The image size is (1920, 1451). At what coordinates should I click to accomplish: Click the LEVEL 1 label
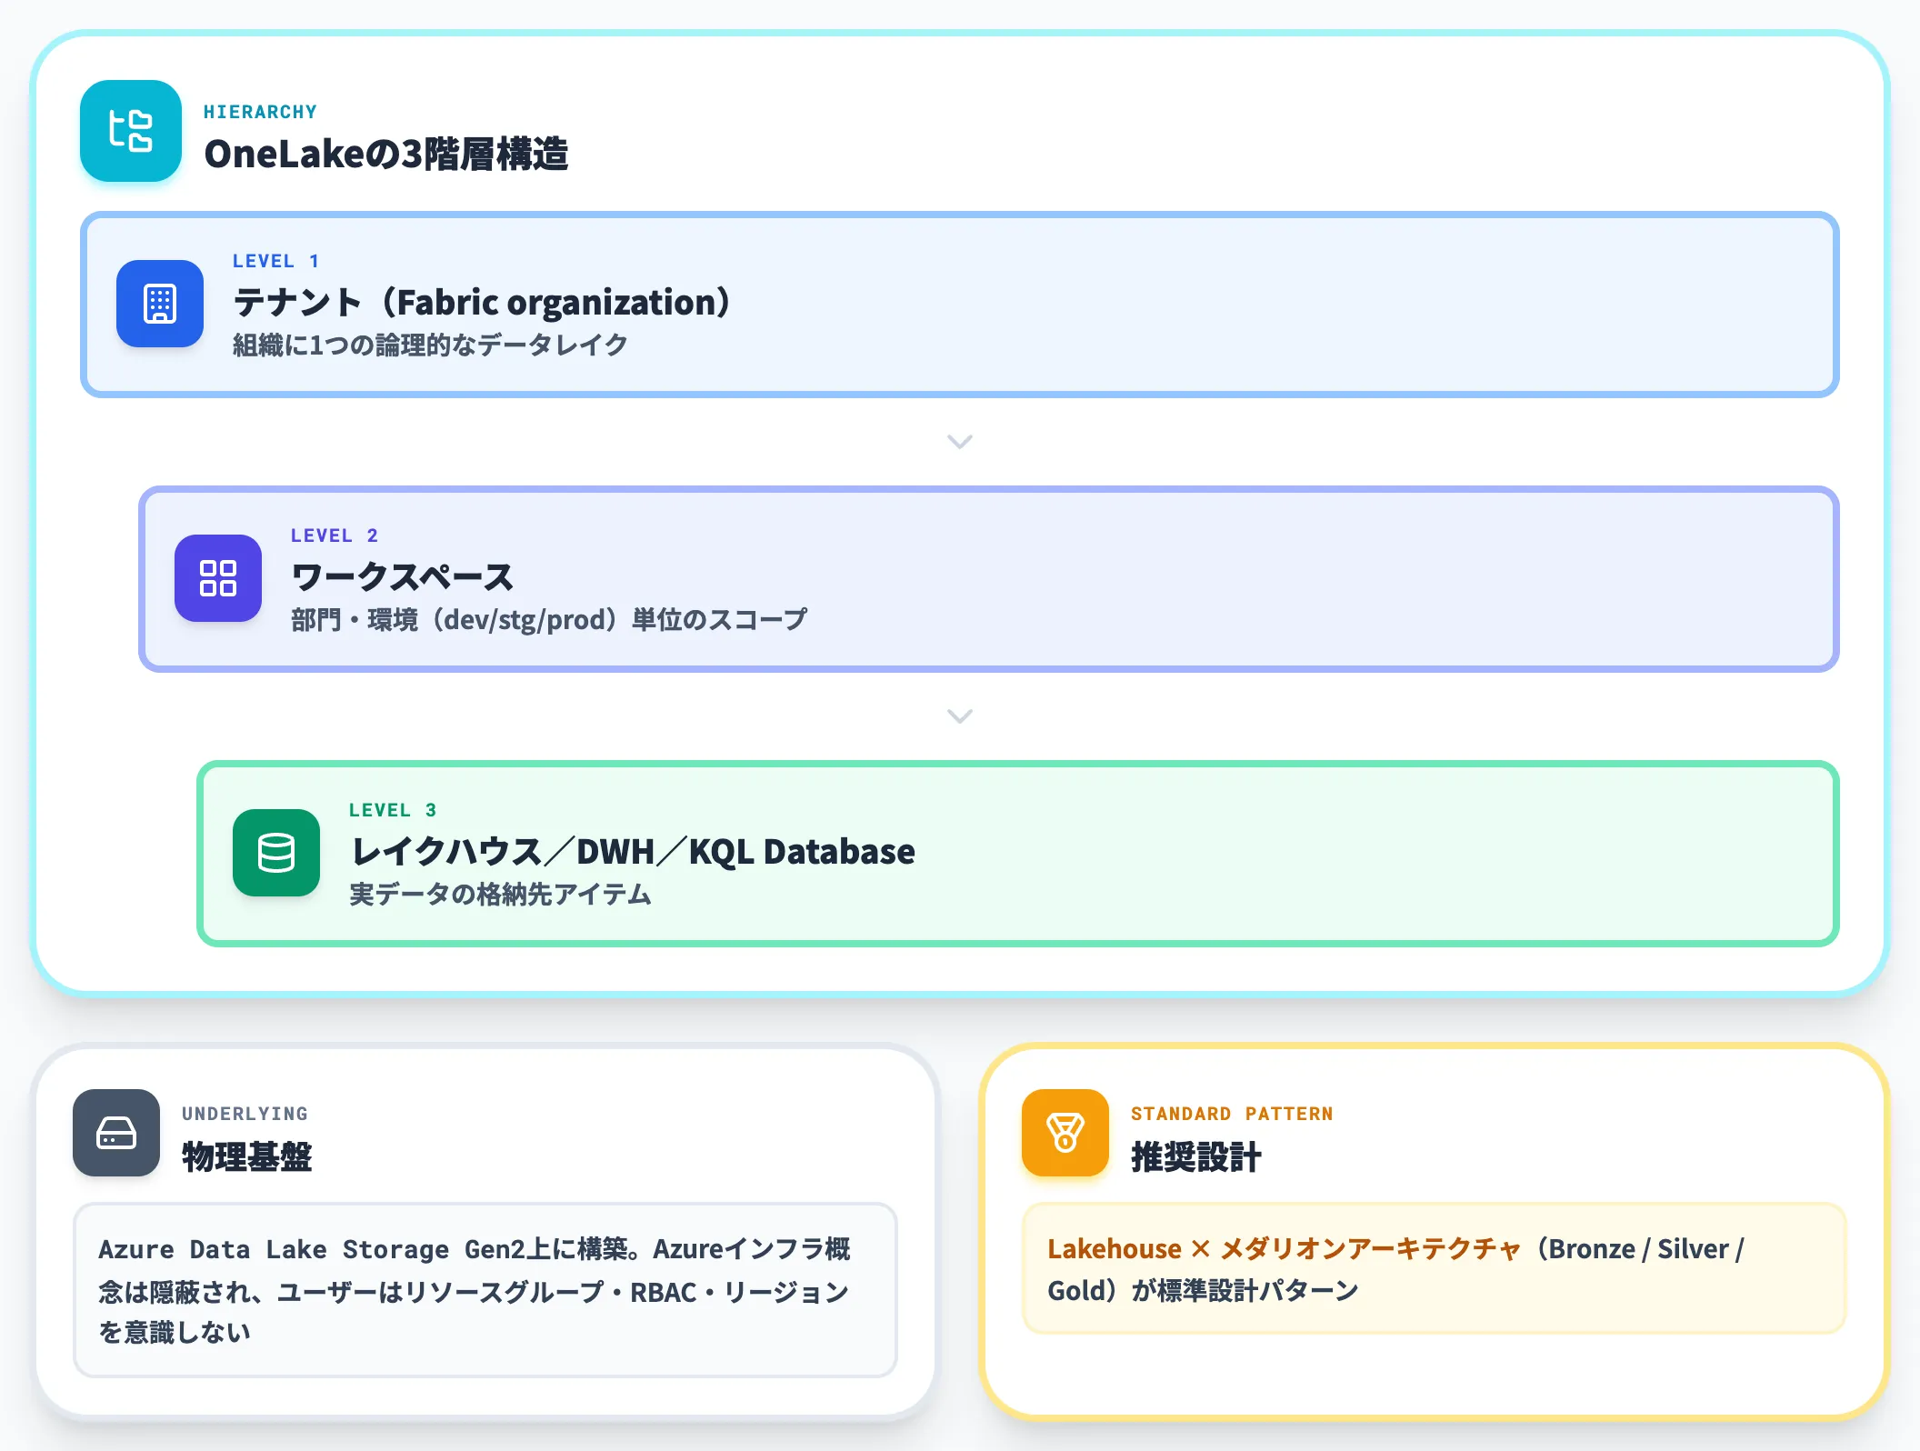(276, 261)
